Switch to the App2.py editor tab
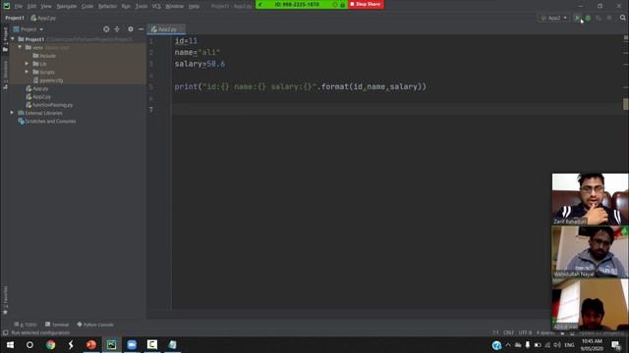Screen dimensions: 629x353 pyautogui.click(x=165, y=29)
